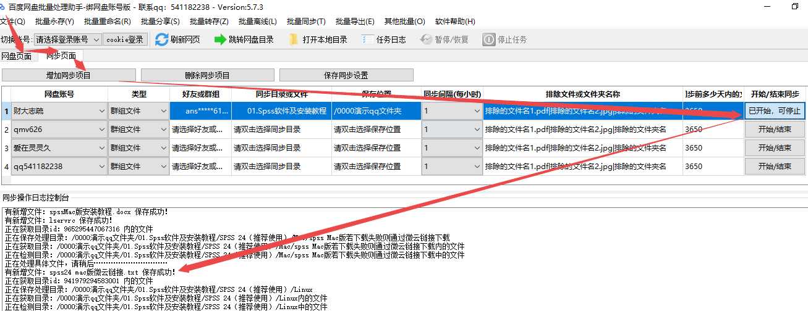
Task: Switch to the 网盘页面 tab
Action: pos(17,56)
